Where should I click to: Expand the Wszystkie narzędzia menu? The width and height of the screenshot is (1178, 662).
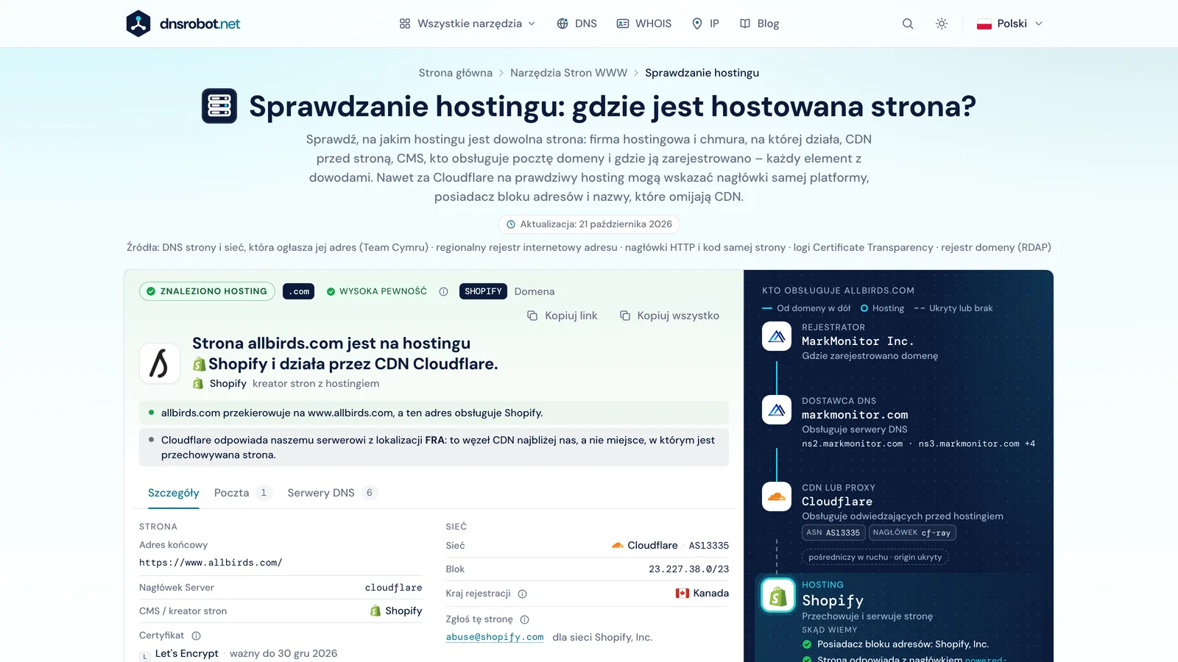click(x=468, y=24)
